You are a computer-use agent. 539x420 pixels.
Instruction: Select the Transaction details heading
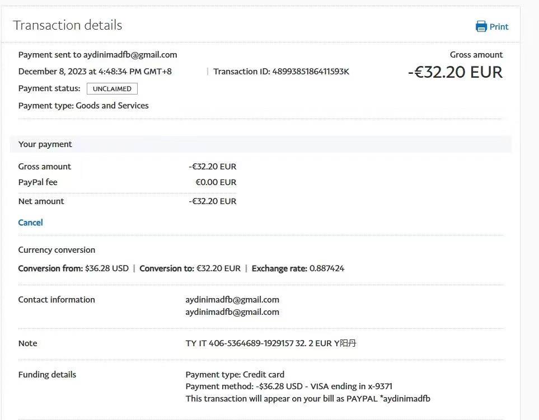[67, 25]
